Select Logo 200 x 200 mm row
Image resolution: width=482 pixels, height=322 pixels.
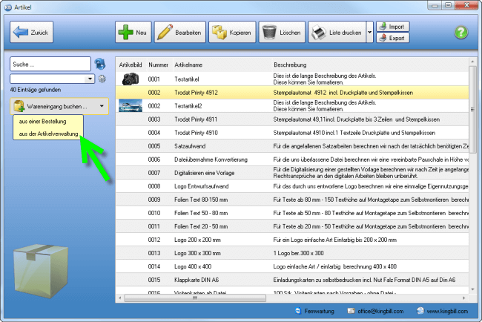[x=292, y=240]
